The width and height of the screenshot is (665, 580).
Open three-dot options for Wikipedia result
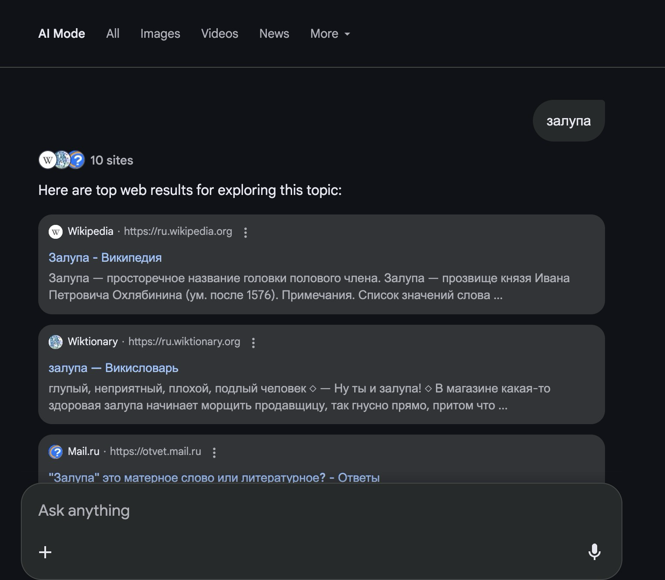246,232
